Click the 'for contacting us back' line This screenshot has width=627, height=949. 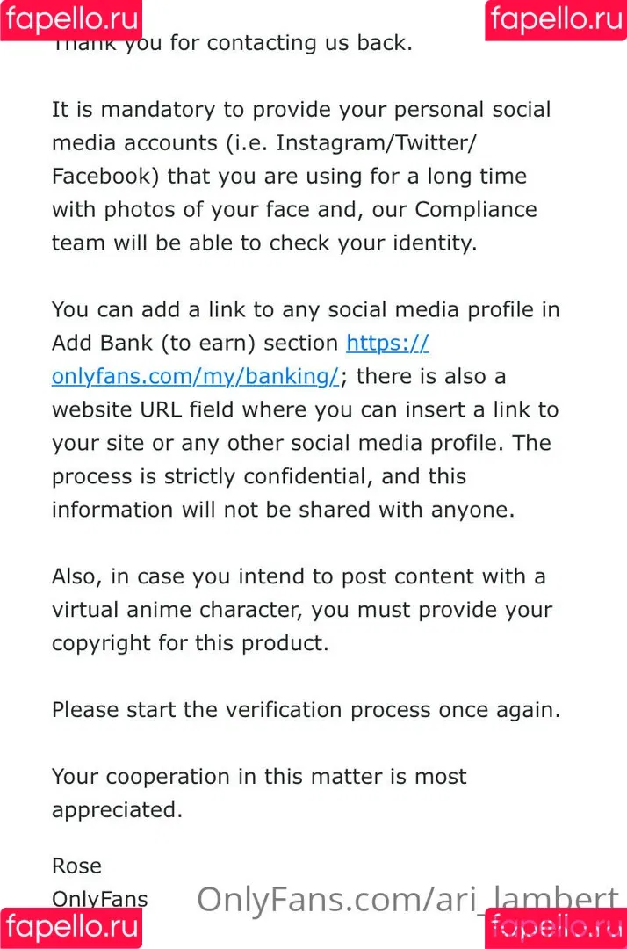[291, 43]
